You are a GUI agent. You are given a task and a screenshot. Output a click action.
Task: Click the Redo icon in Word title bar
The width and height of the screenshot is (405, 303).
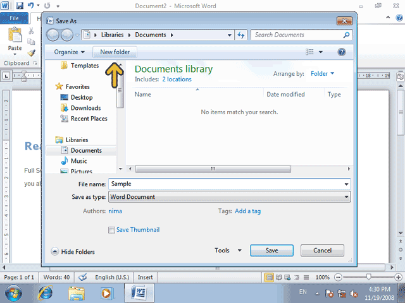[x=47, y=6]
